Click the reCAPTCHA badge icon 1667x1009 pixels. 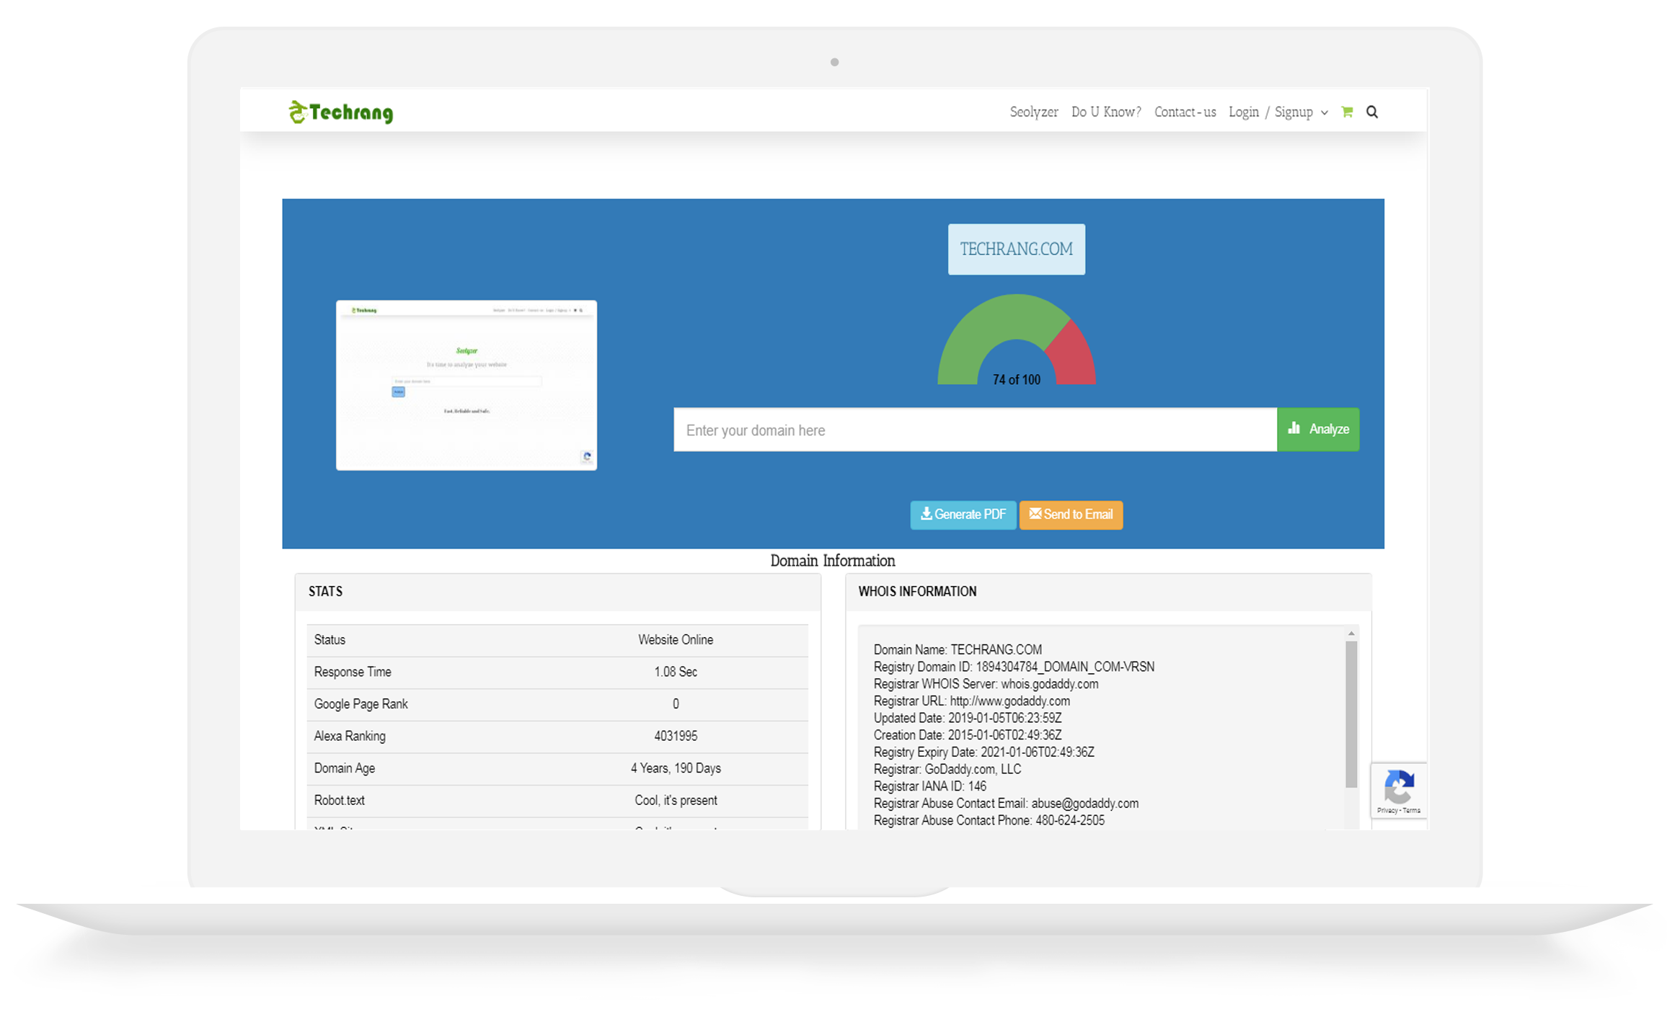[1398, 786]
